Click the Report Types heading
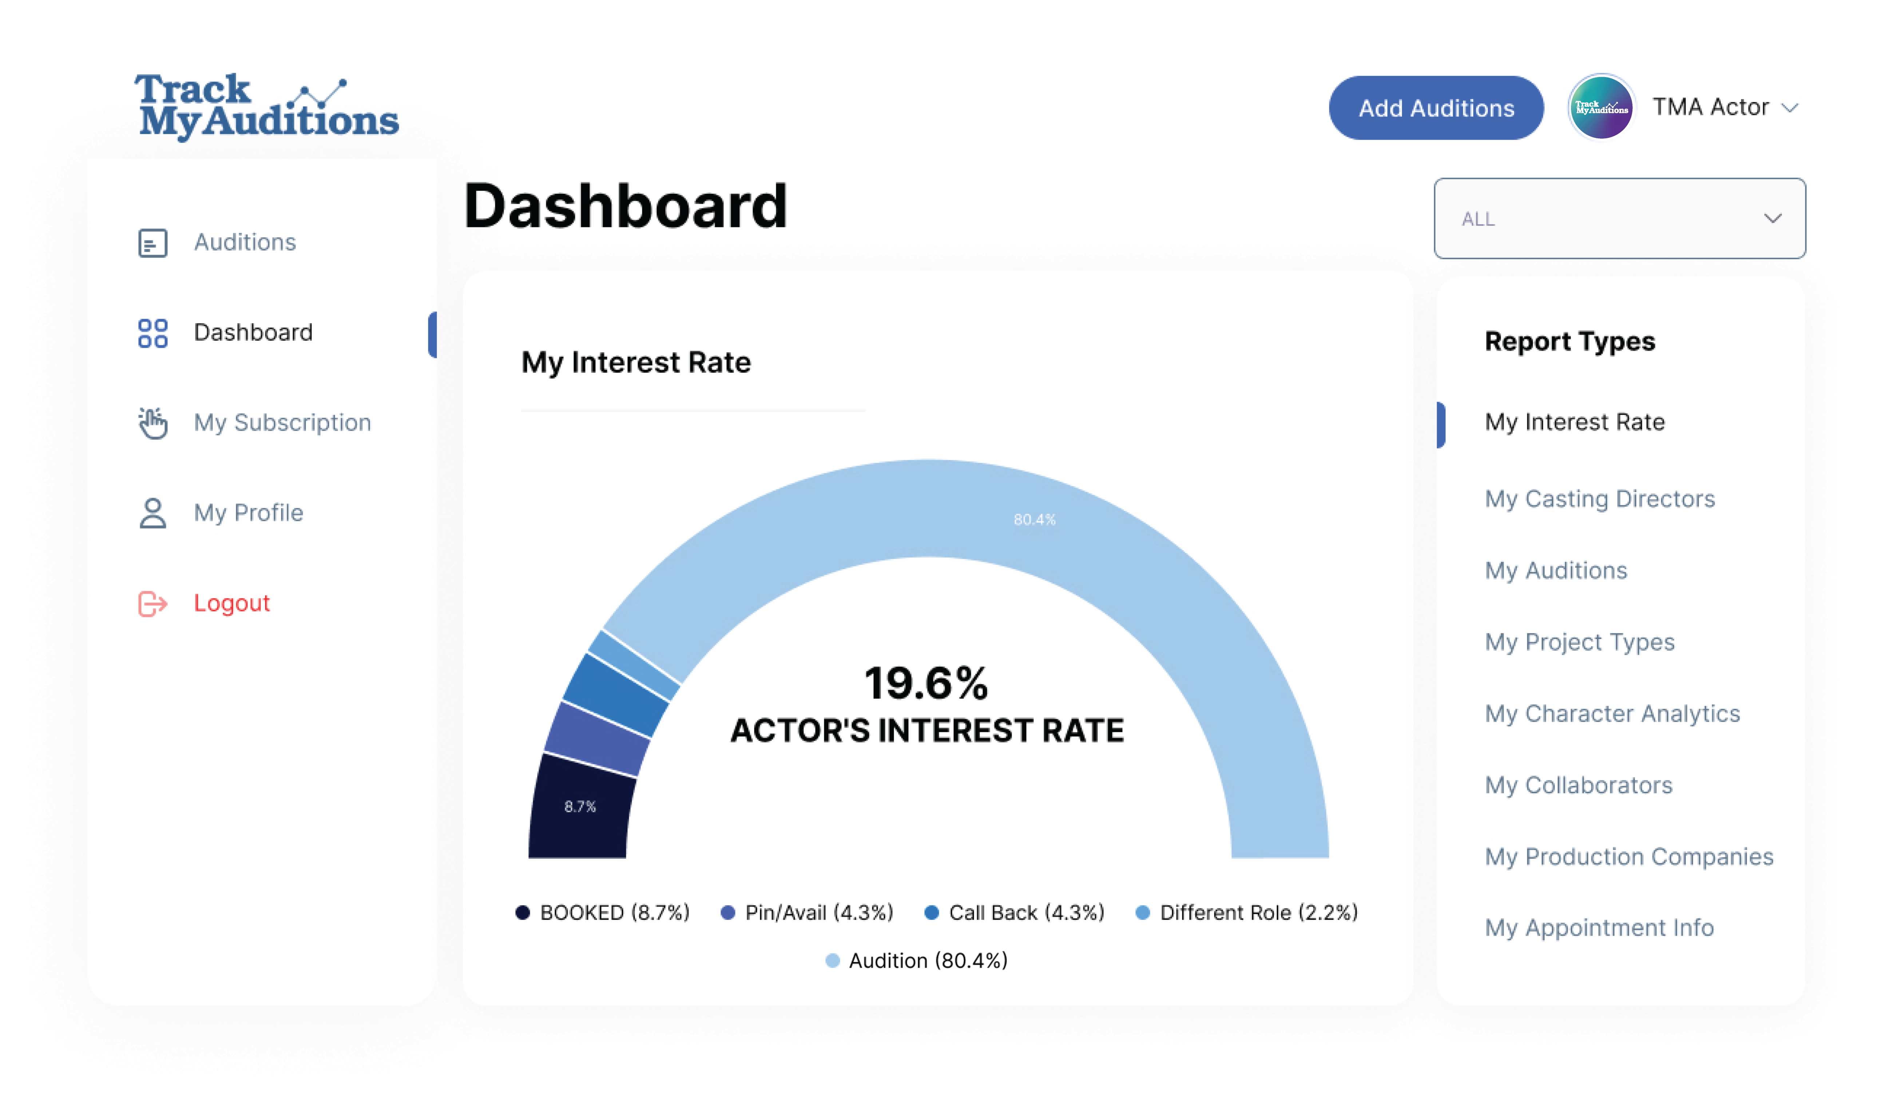This screenshot has width=1881, height=1099. tap(1570, 342)
